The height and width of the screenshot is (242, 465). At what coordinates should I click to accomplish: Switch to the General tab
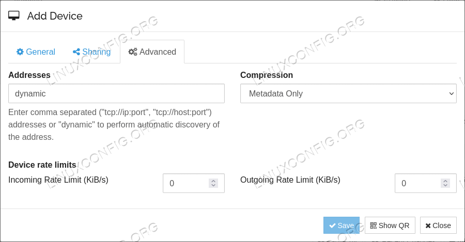point(36,52)
